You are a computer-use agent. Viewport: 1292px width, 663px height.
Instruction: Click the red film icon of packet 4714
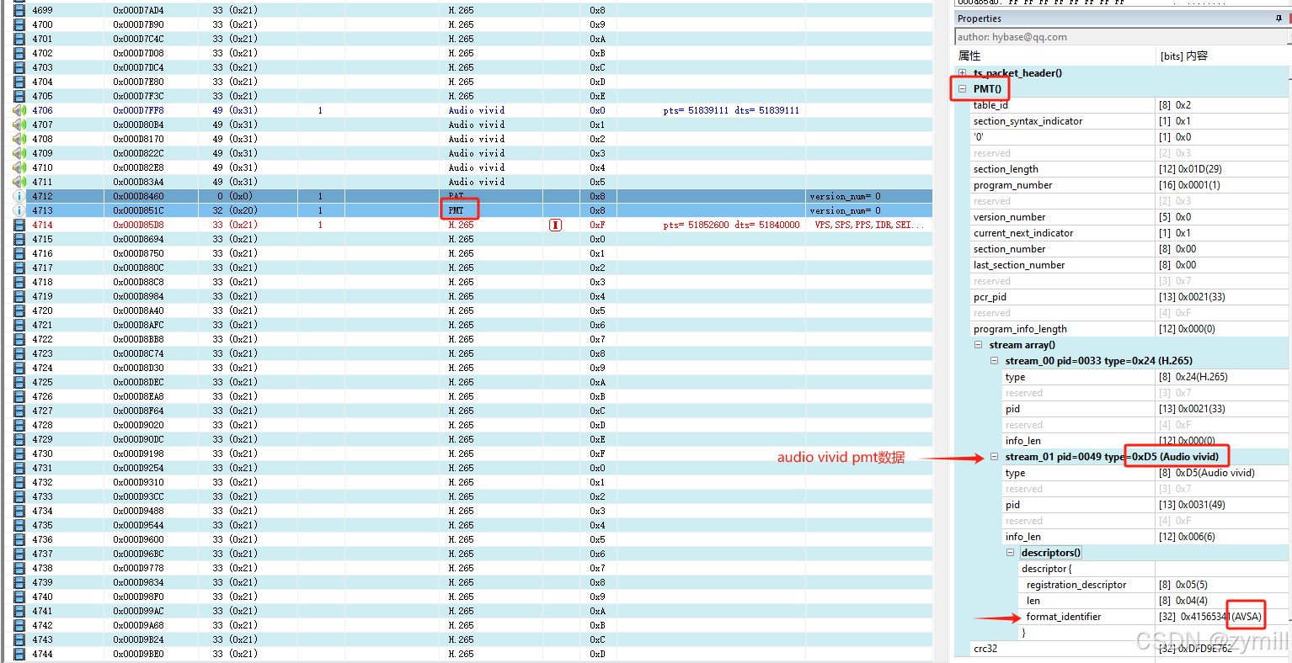[19, 225]
